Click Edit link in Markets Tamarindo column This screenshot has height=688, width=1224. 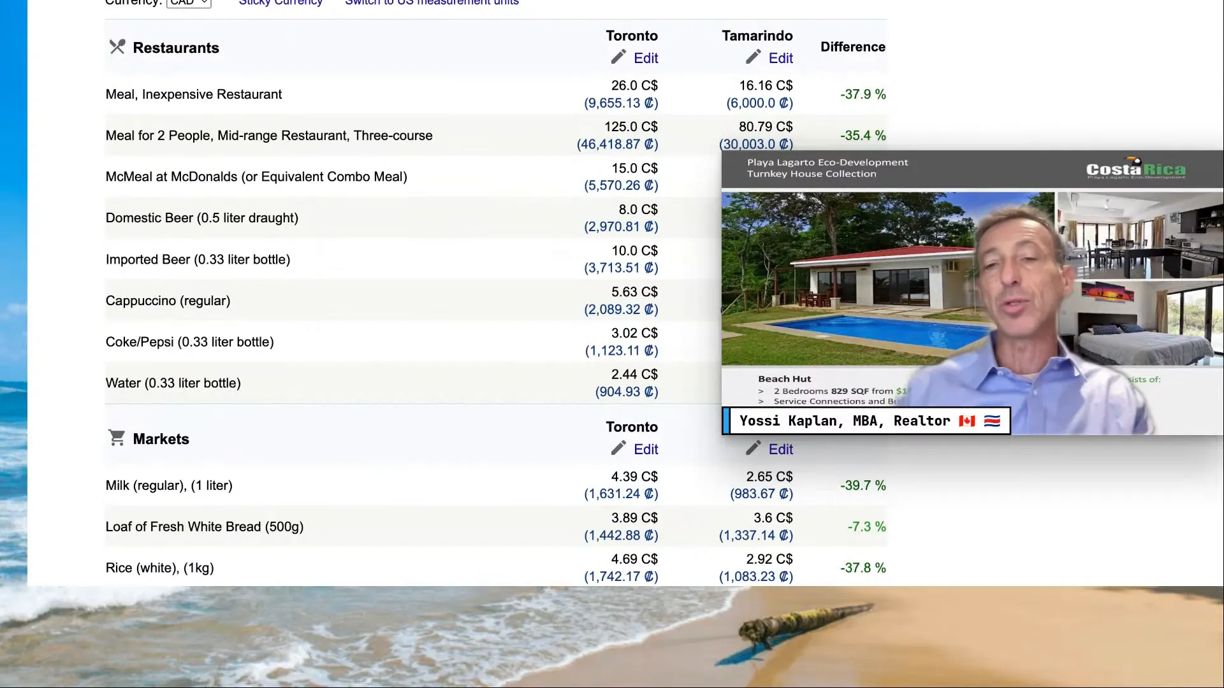[781, 449]
